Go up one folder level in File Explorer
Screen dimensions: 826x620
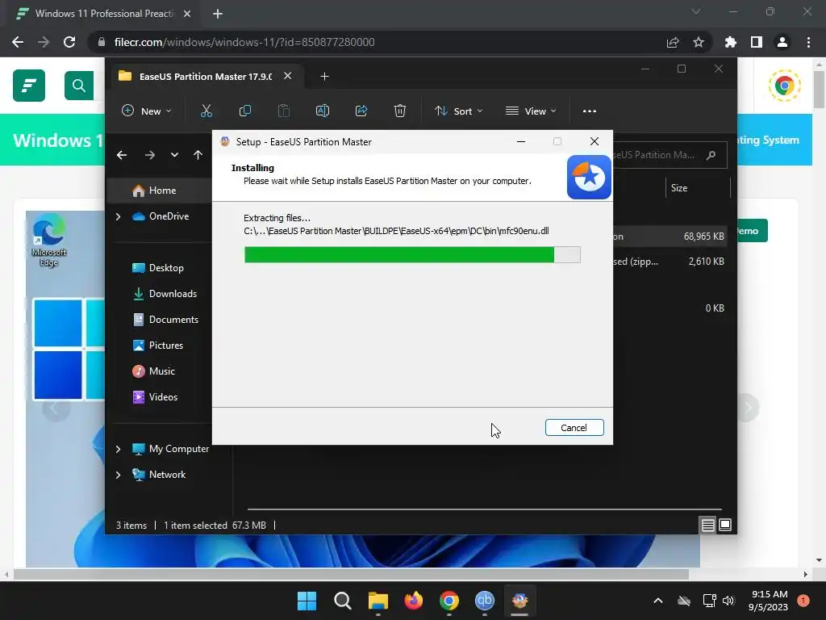[x=198, y=155]
